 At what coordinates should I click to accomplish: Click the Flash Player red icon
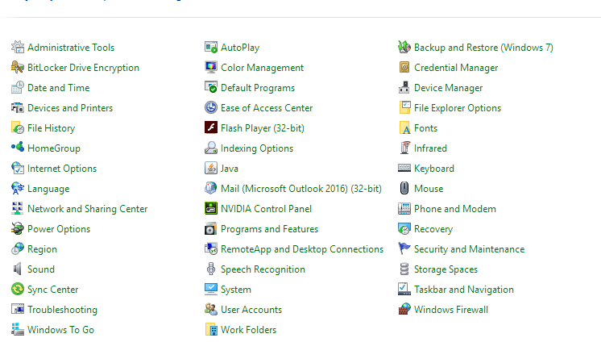click(211, 128)
